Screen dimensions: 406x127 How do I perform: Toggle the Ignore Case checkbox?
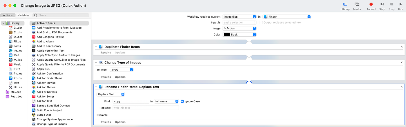click(x=182, y=101)
